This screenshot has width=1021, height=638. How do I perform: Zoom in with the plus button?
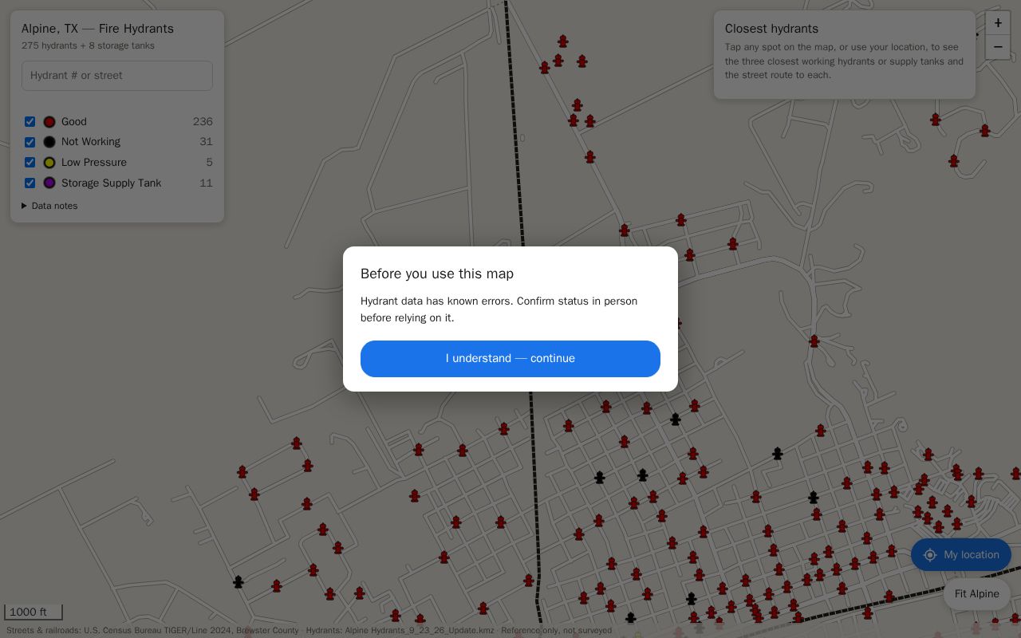998,23
